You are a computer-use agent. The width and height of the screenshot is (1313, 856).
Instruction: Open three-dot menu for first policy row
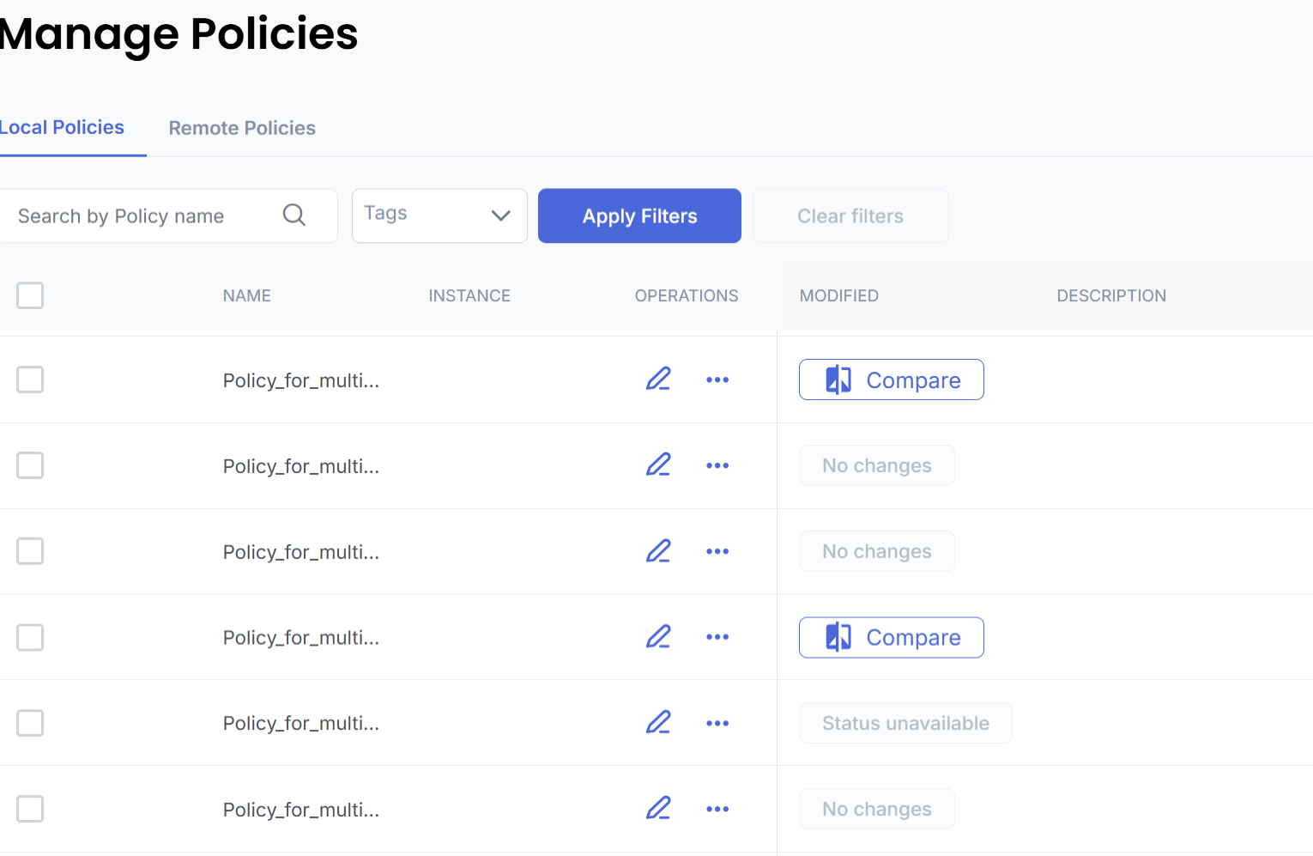coord(717,379)
